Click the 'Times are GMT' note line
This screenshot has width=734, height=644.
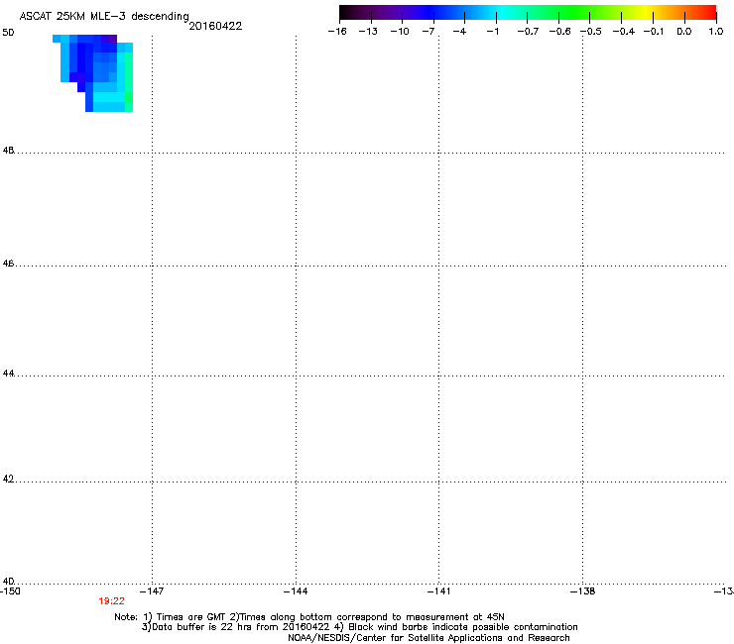click(x=309, y=617)
